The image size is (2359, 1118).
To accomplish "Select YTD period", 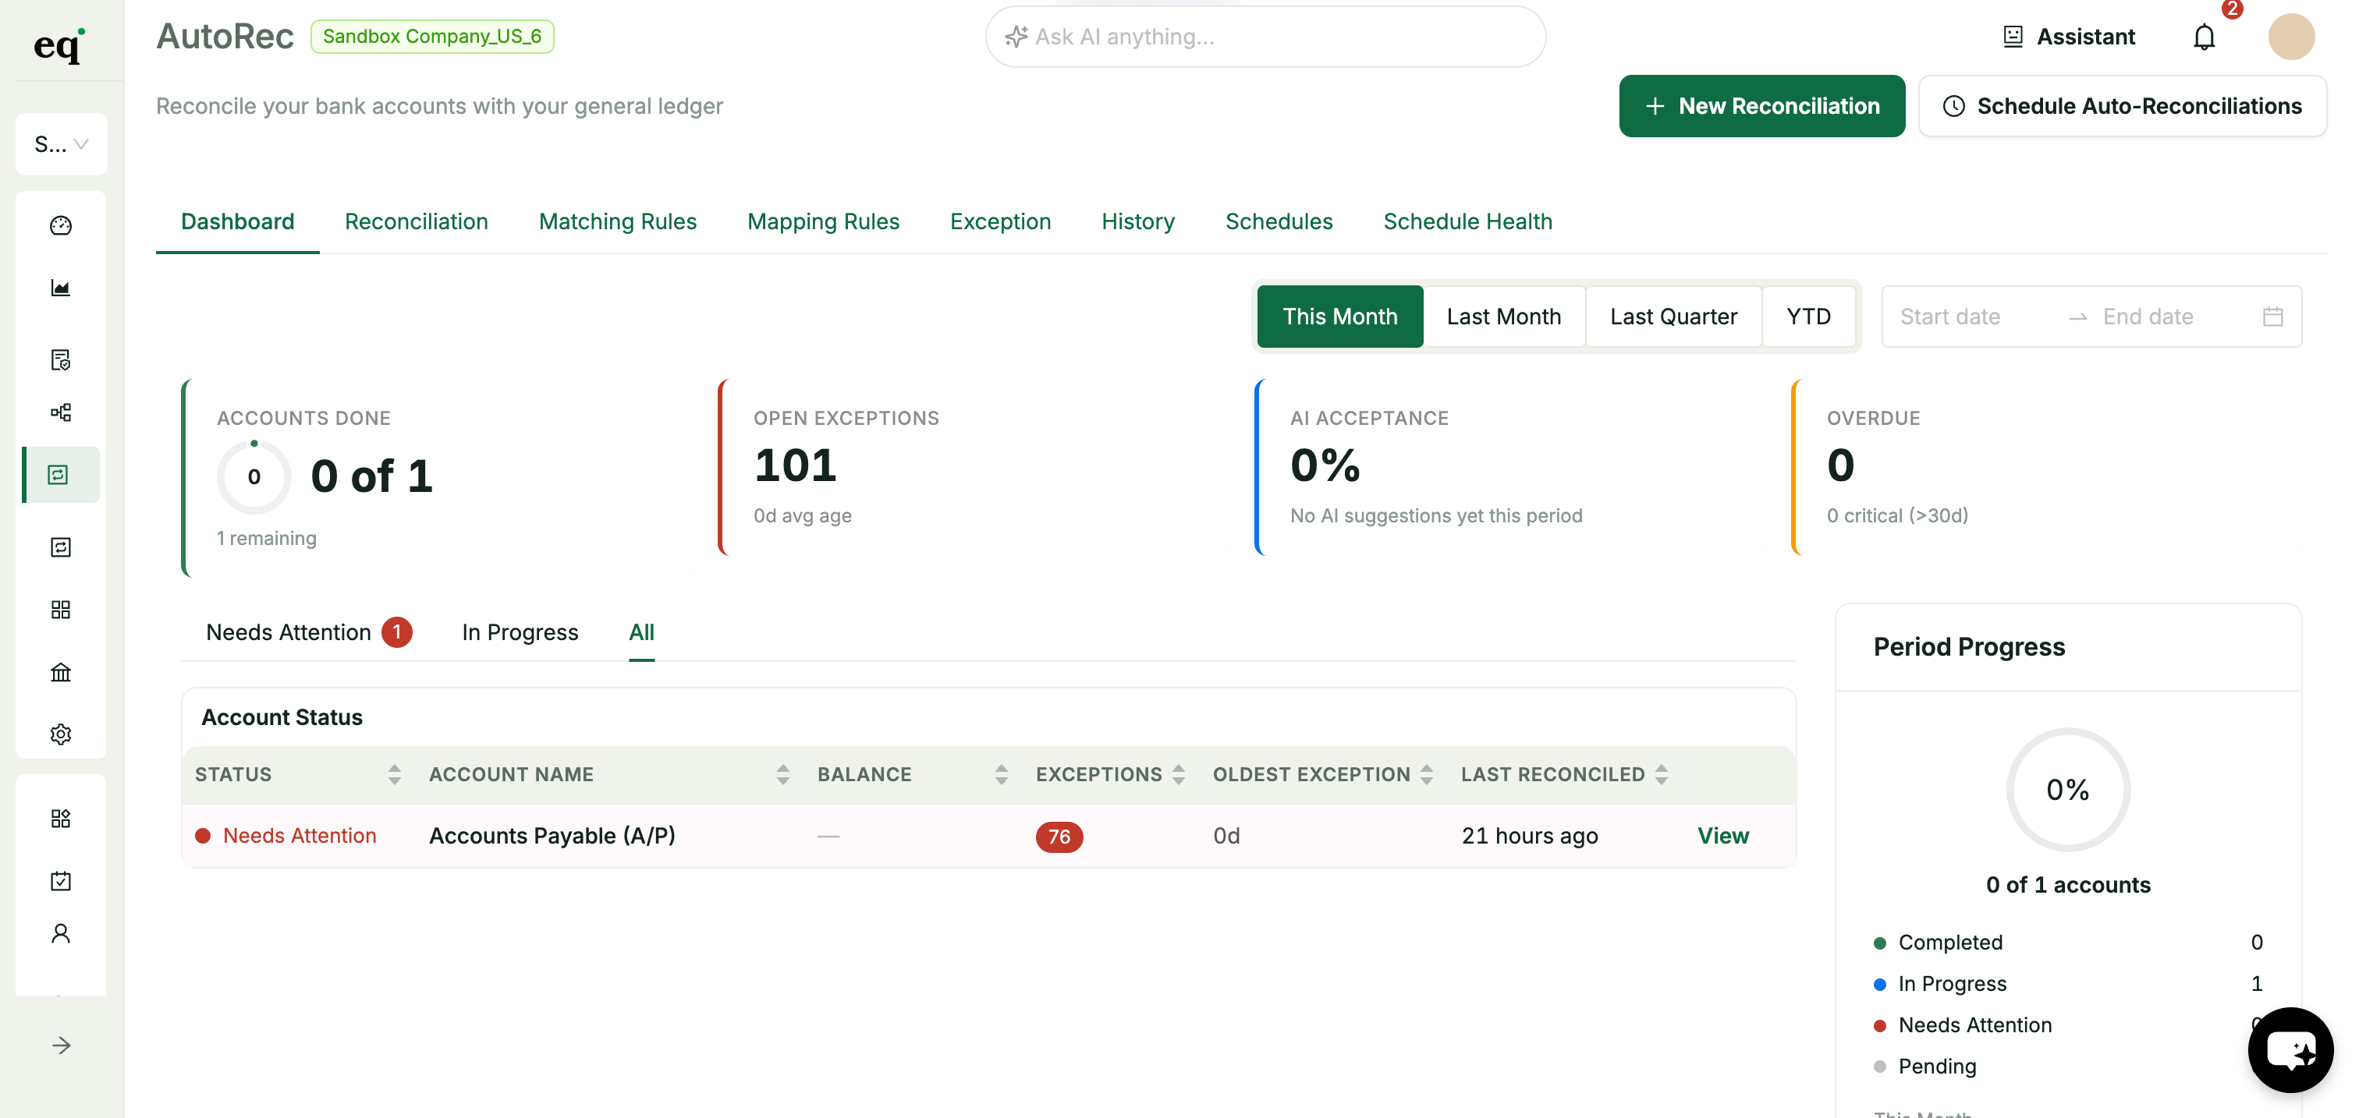I will pos(1808,317).
